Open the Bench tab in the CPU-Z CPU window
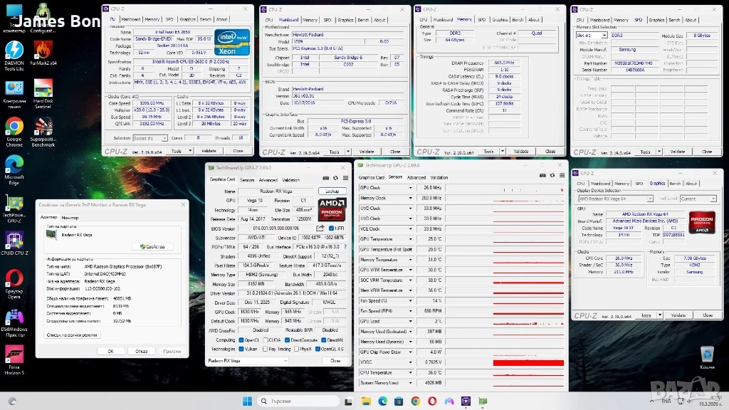The width and height of the screenshot is (729, 410). pos(206,20)
